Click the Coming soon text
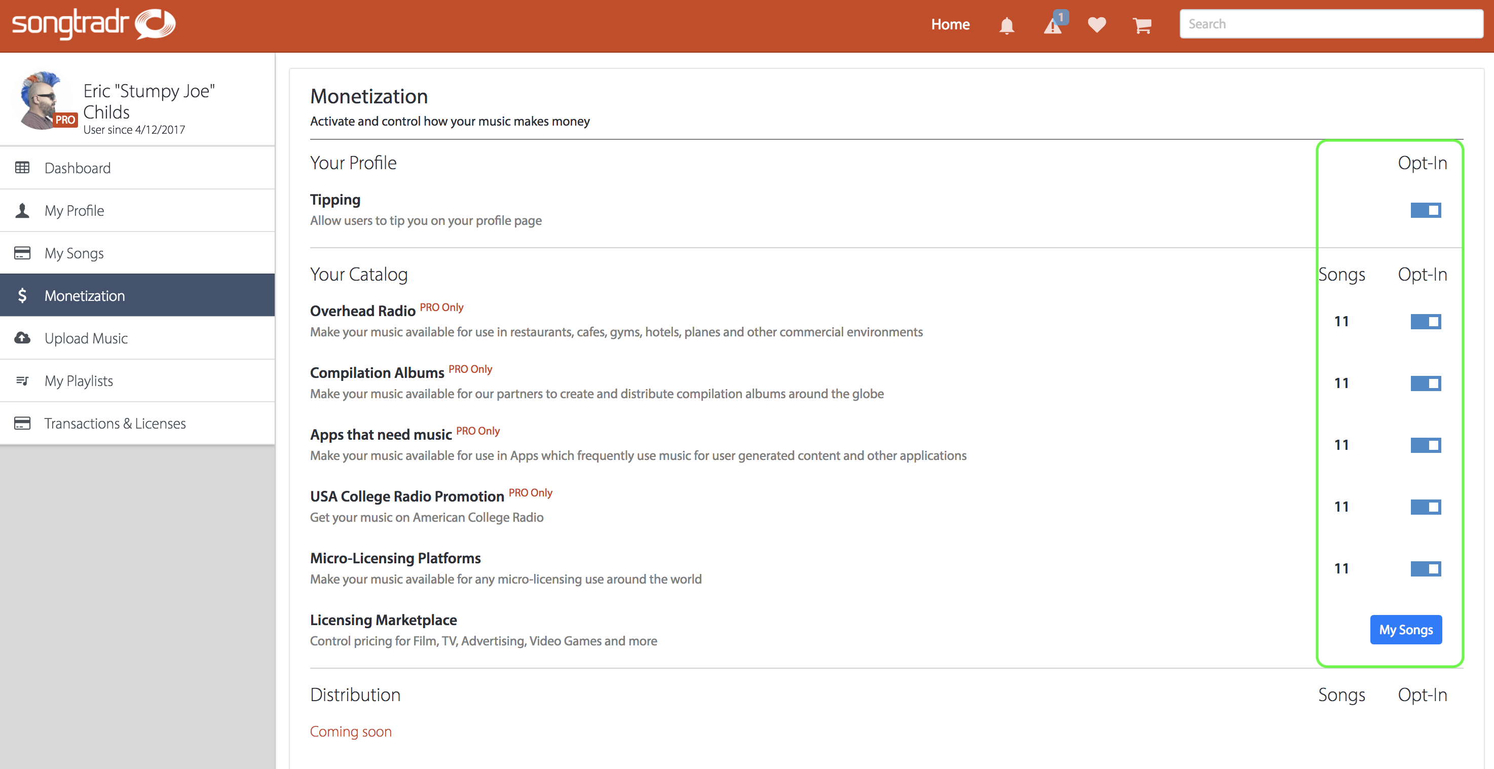Viewport: 1494px width, 769px height. tap(351, 732)
